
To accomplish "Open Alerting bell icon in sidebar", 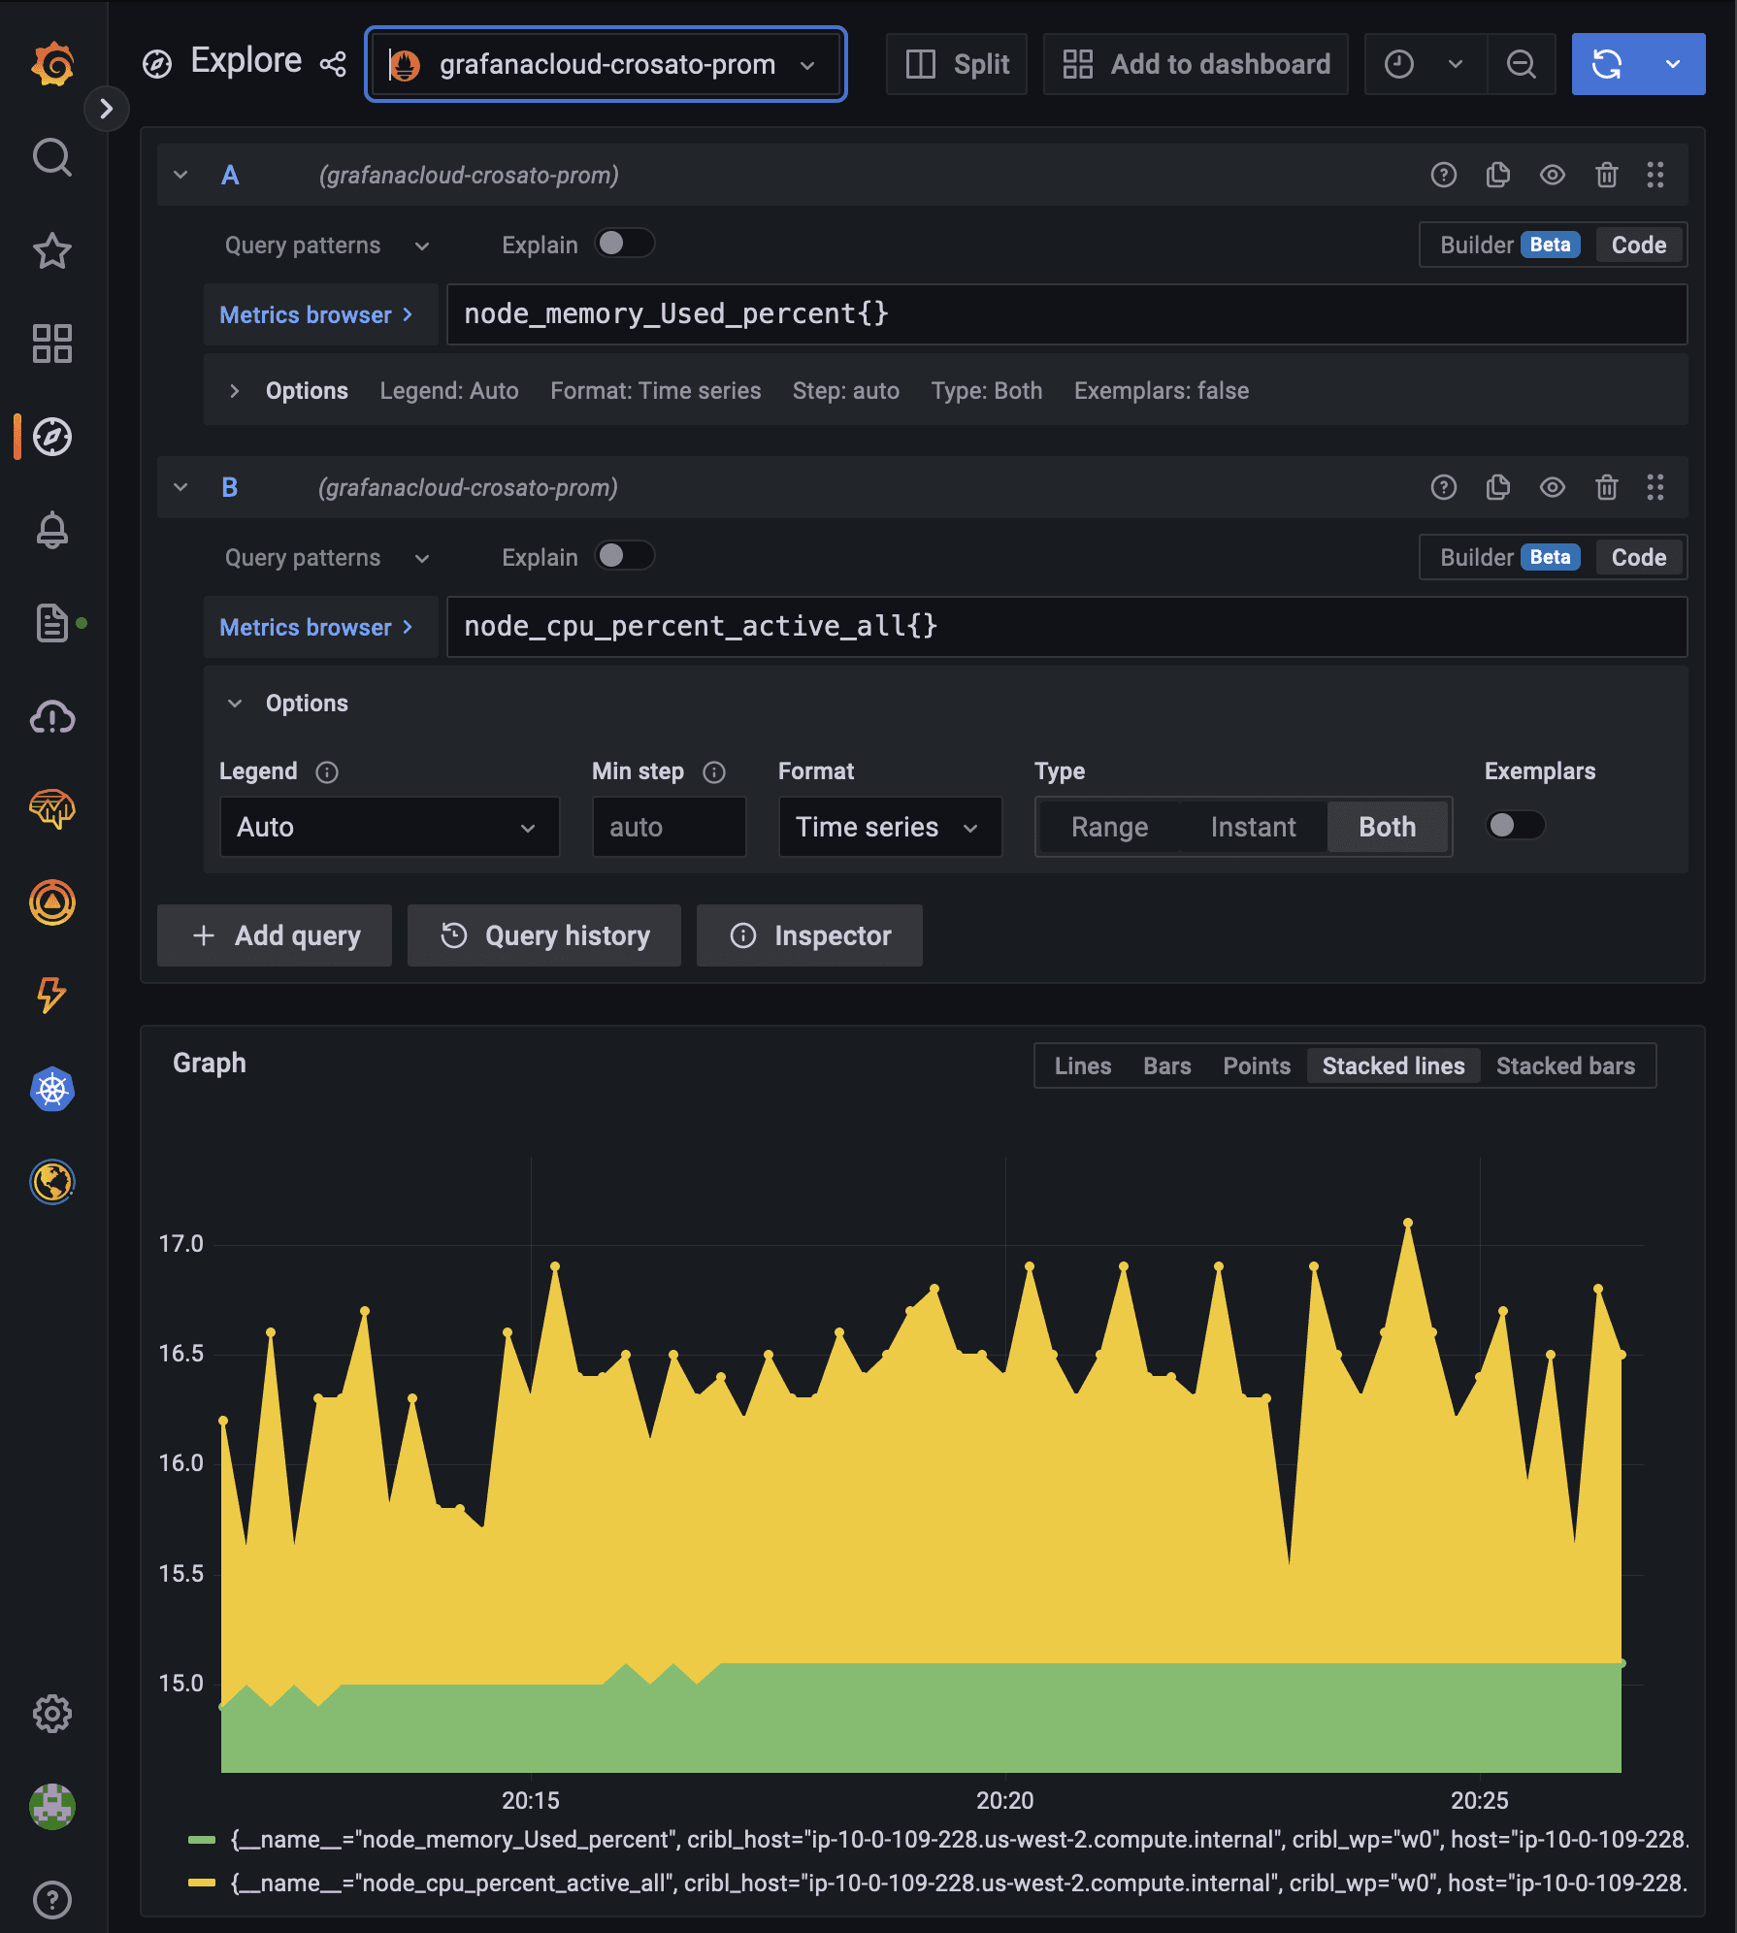I will tap(52, 530).
